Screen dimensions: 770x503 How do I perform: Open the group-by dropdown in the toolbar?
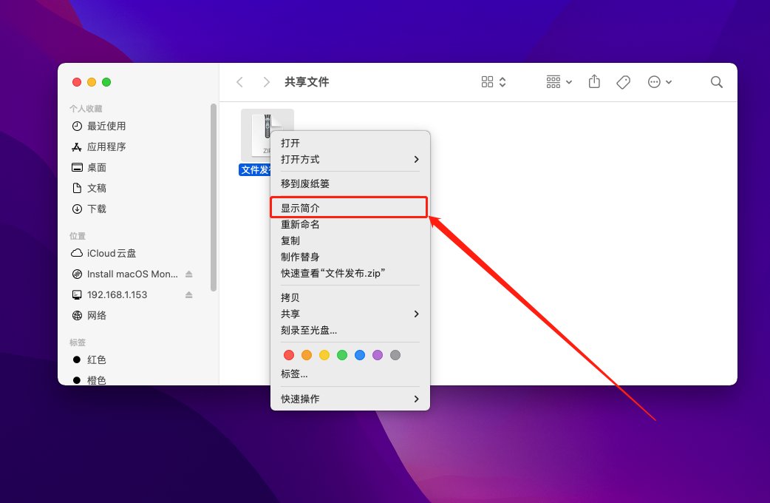click(x=557, y=81)
